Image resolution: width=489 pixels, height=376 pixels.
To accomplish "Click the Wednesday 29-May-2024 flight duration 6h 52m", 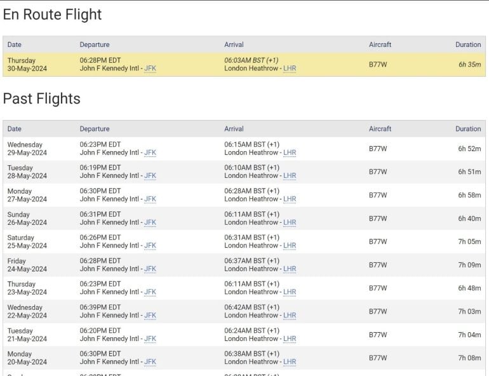I will click(x=469, y=149).
